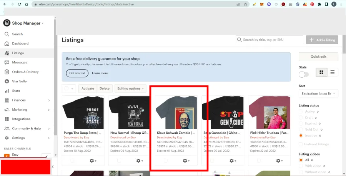
Task: Tick the Pink Hitler Trudeau listing checkbox
Action: (x=259, y=161)
